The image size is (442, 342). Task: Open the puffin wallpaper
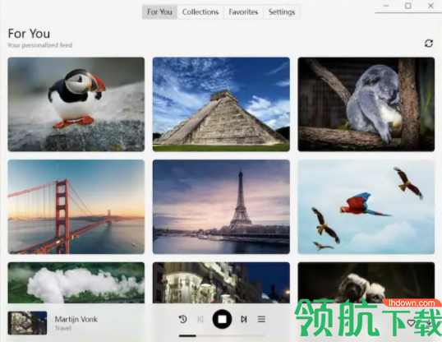76,104
